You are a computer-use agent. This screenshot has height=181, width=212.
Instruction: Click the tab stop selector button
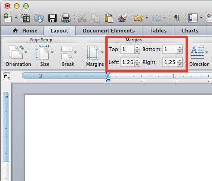pyautogui.click(x=6, y=76)
